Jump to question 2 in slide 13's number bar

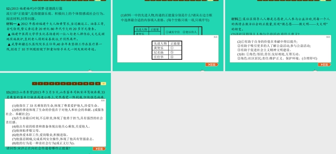click(40, 84)
